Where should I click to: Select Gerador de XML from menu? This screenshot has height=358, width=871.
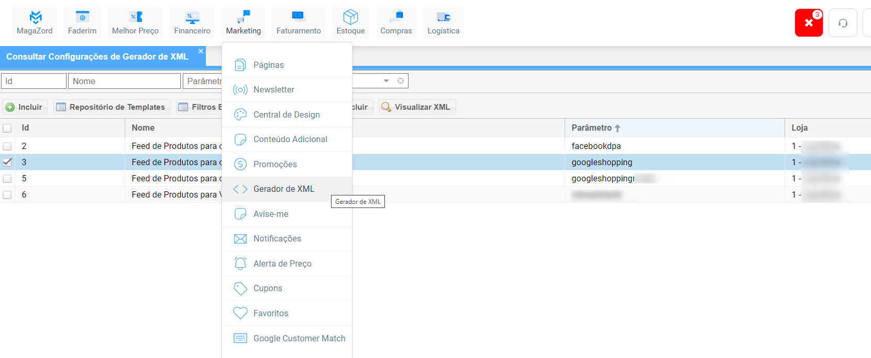pyautogui.click(x=283, y=189)
